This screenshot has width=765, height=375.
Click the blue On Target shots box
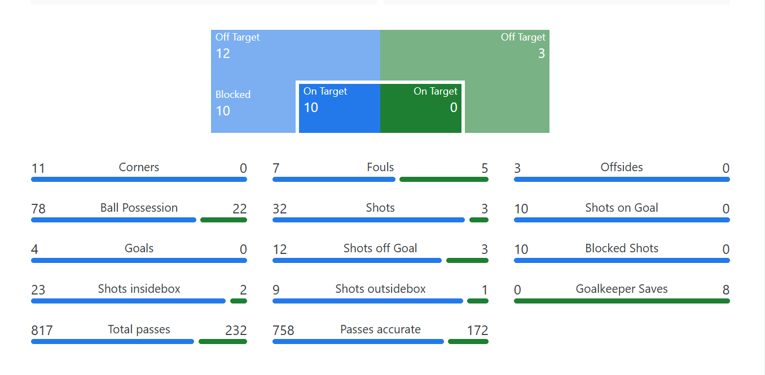[x=339, y=108]
